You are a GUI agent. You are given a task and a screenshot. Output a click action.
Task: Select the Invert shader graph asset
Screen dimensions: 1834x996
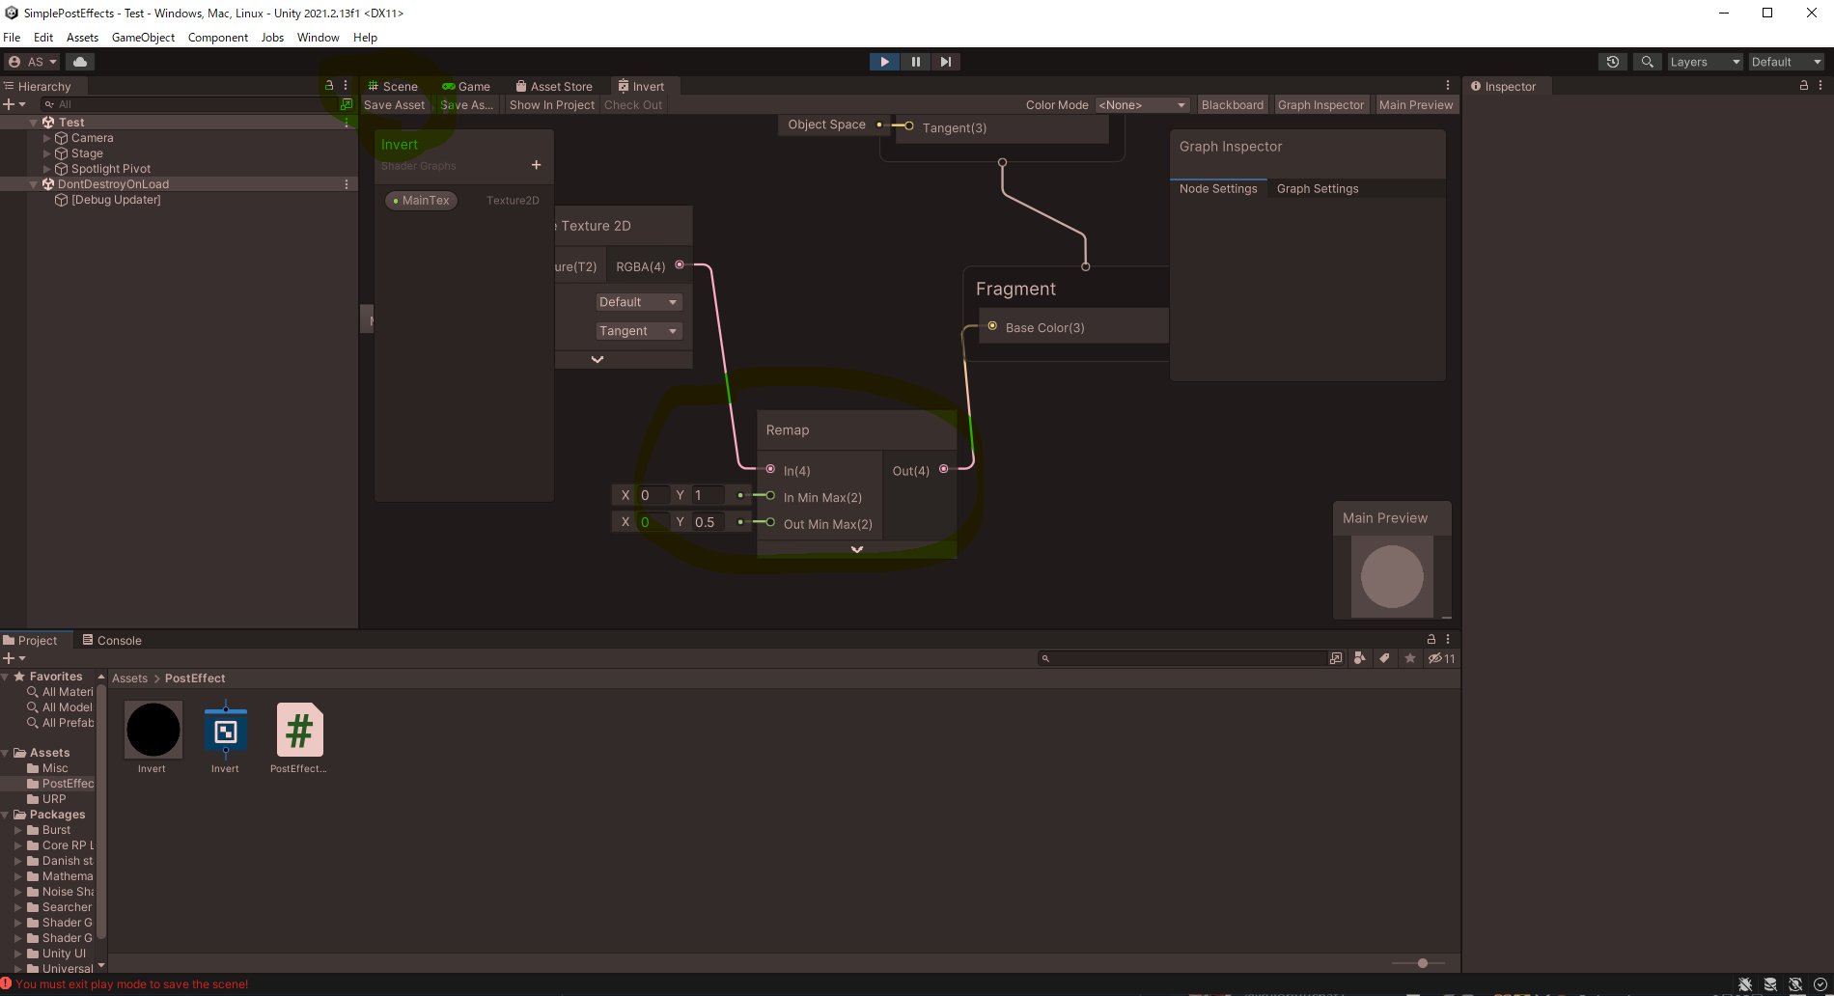pyautogui.click(x=226, y=730)
